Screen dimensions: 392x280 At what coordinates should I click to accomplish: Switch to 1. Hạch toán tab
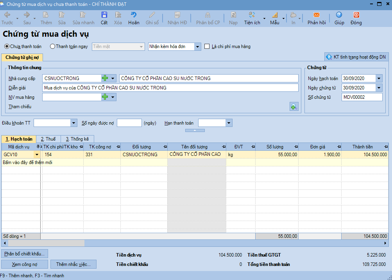pos(19,139)
